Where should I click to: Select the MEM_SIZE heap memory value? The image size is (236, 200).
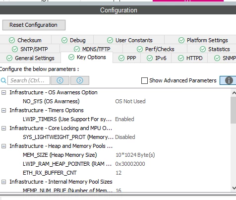(x=135, y=155)
